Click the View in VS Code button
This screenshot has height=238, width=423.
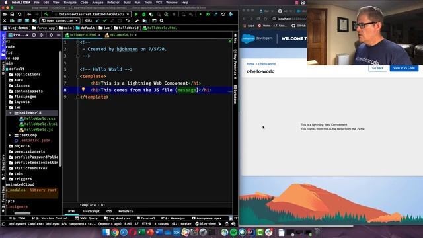404,68
